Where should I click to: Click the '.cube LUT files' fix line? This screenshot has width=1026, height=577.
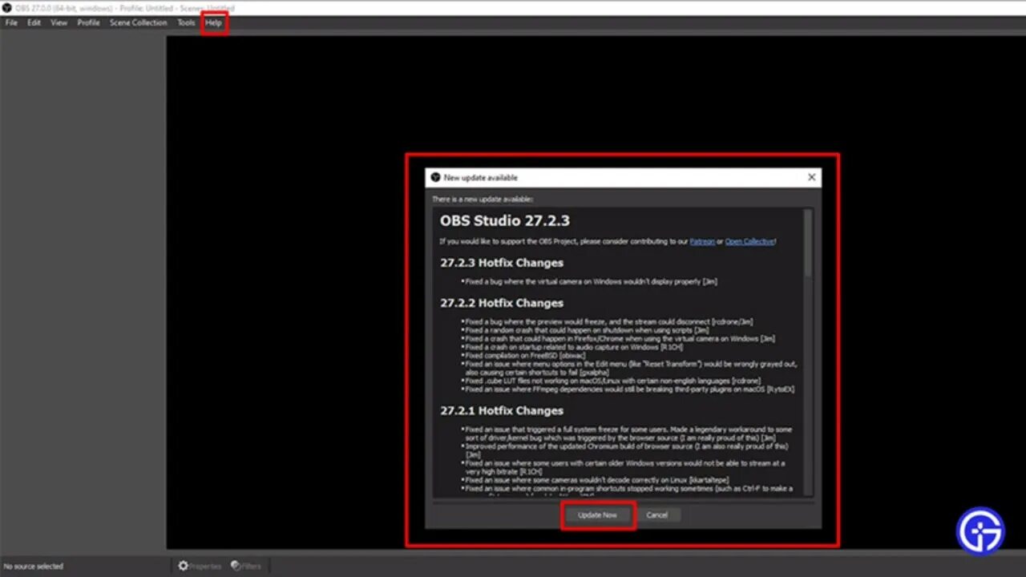click(612, 381)
